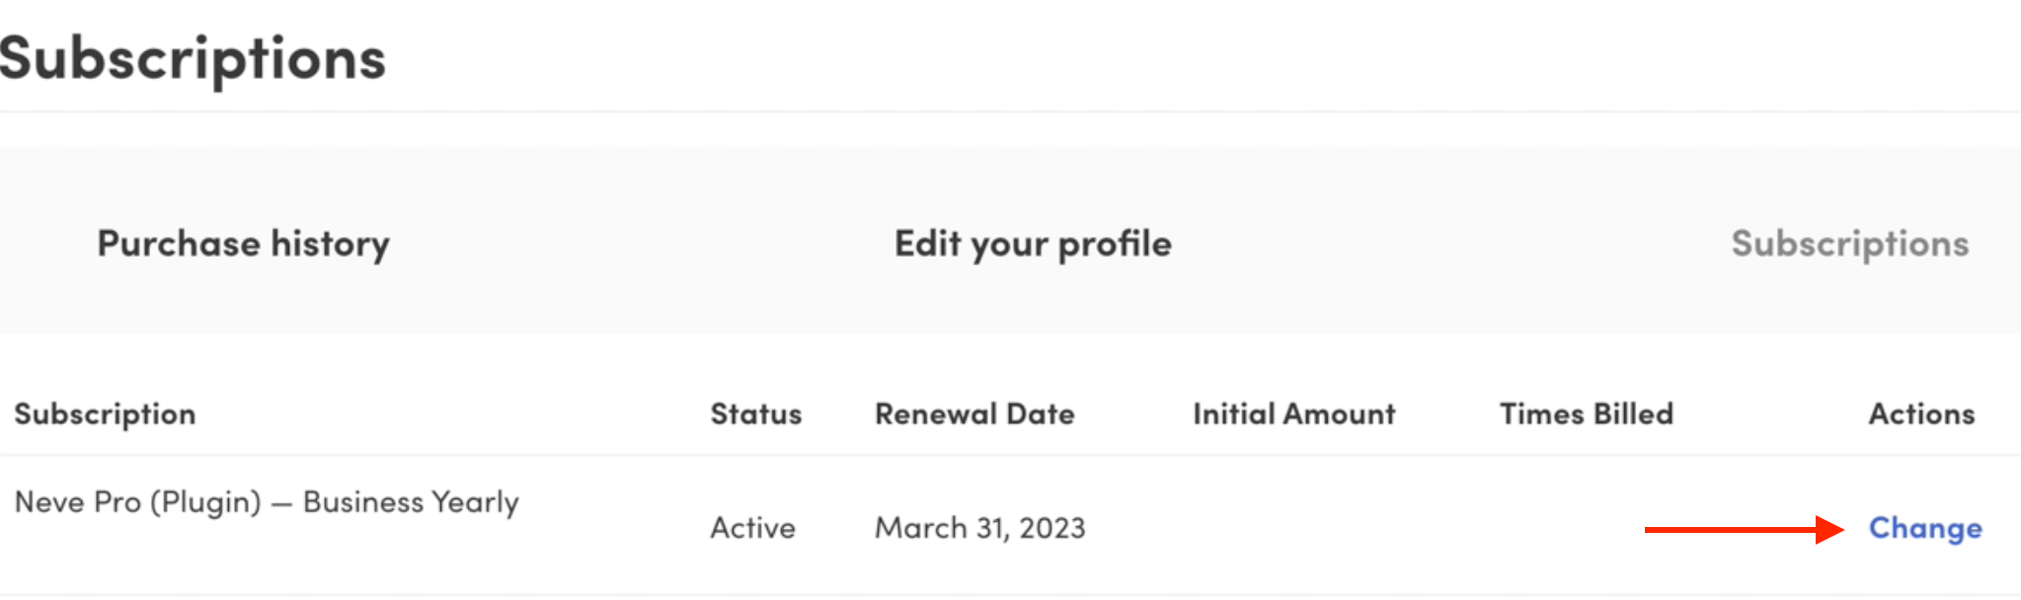
Task: Click the Times Billed column header
Action: [1586, 413]
